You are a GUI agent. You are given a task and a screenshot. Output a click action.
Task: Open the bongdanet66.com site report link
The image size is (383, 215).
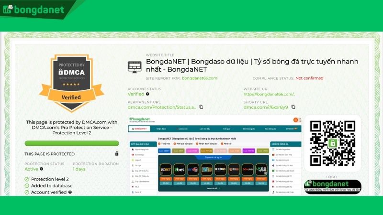pos(199,78)
